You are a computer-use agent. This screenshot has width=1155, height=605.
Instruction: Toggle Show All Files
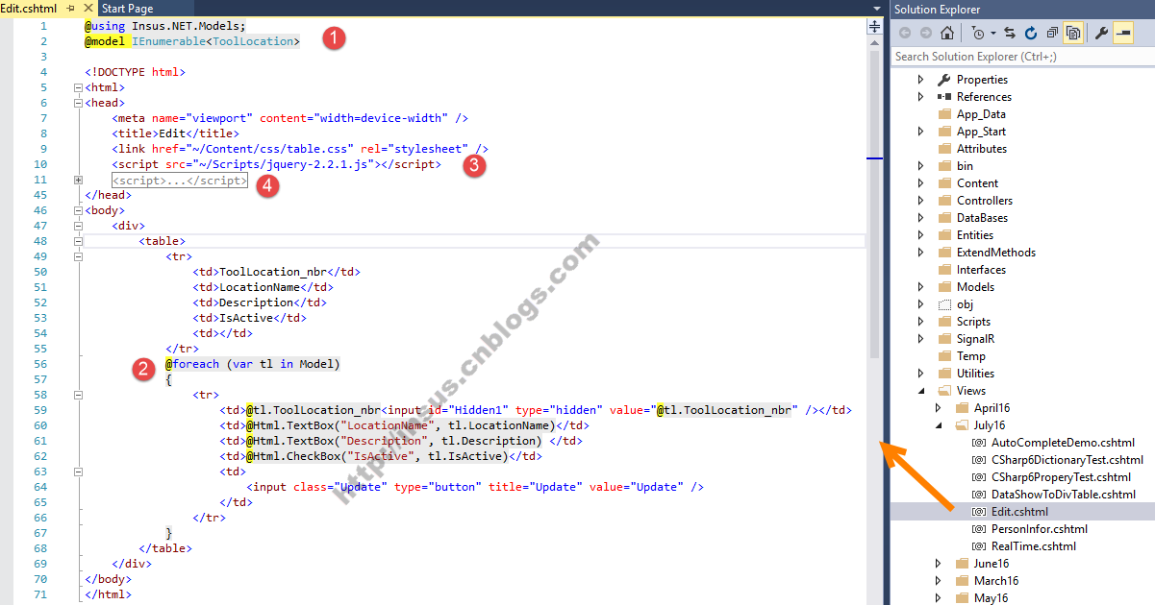coord(1073,33)
